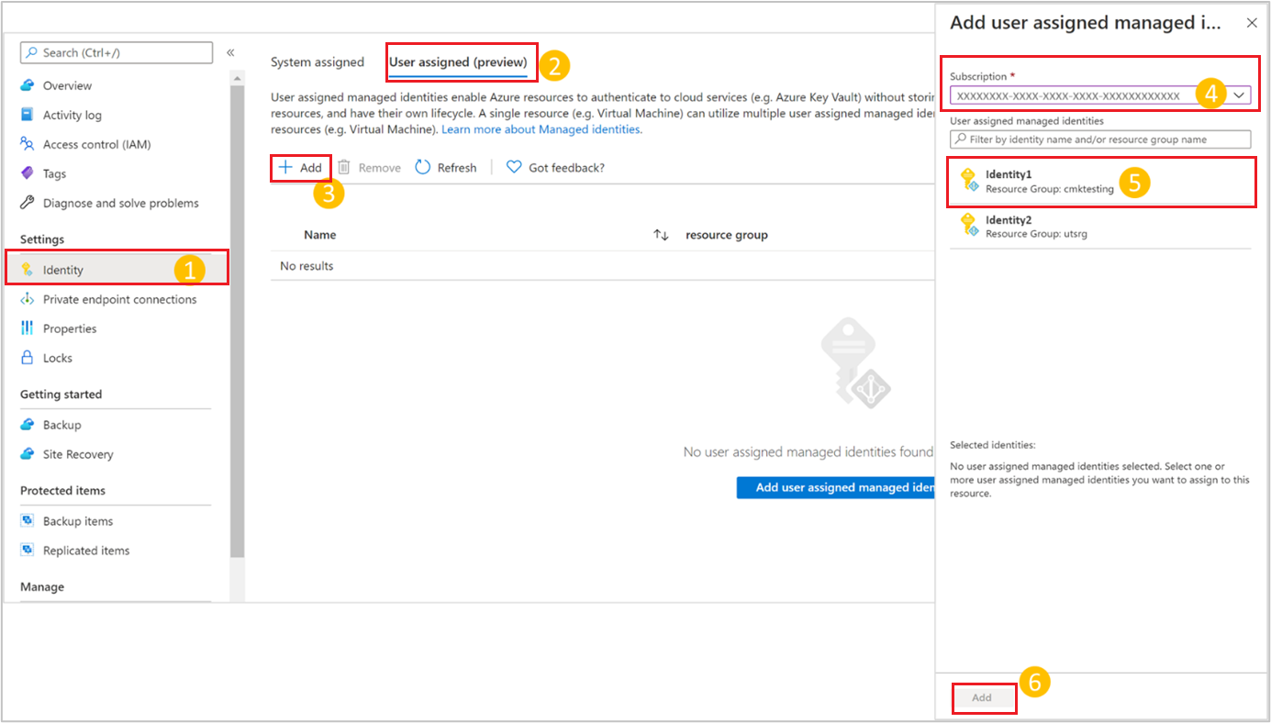Click the Identity2 key icon
Viewport: 1271px width, 723px height.
pyautogui.click(x=969, y=225)
